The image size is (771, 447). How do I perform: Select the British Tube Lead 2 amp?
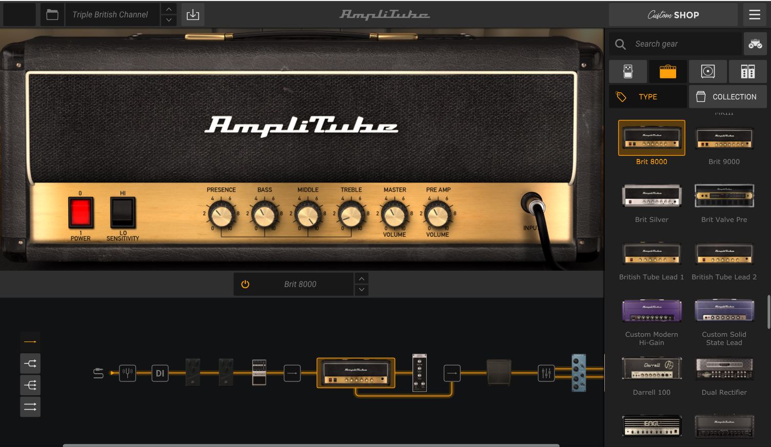click(x=724, y=253)
